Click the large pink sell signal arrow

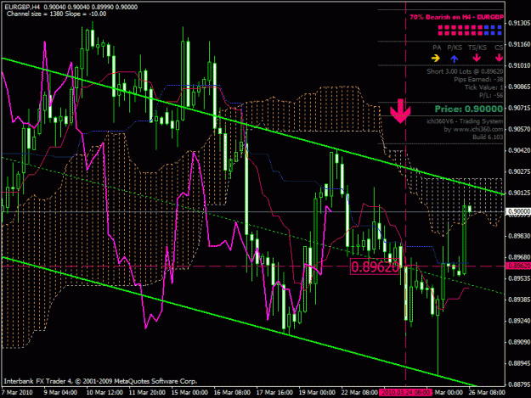click(400, 111)
